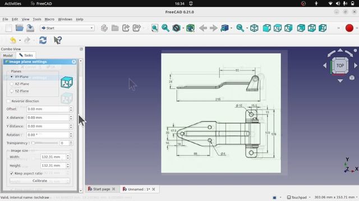This screenshot has width=359, height=201.
Task: Set Front view cube icon
Action: pyautogui.click(x=266, y=28)
